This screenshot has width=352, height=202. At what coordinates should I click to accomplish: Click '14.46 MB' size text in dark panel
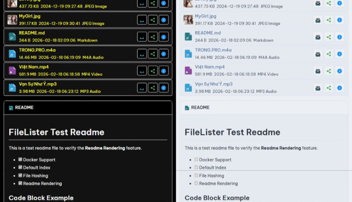(x=28, y=58)
